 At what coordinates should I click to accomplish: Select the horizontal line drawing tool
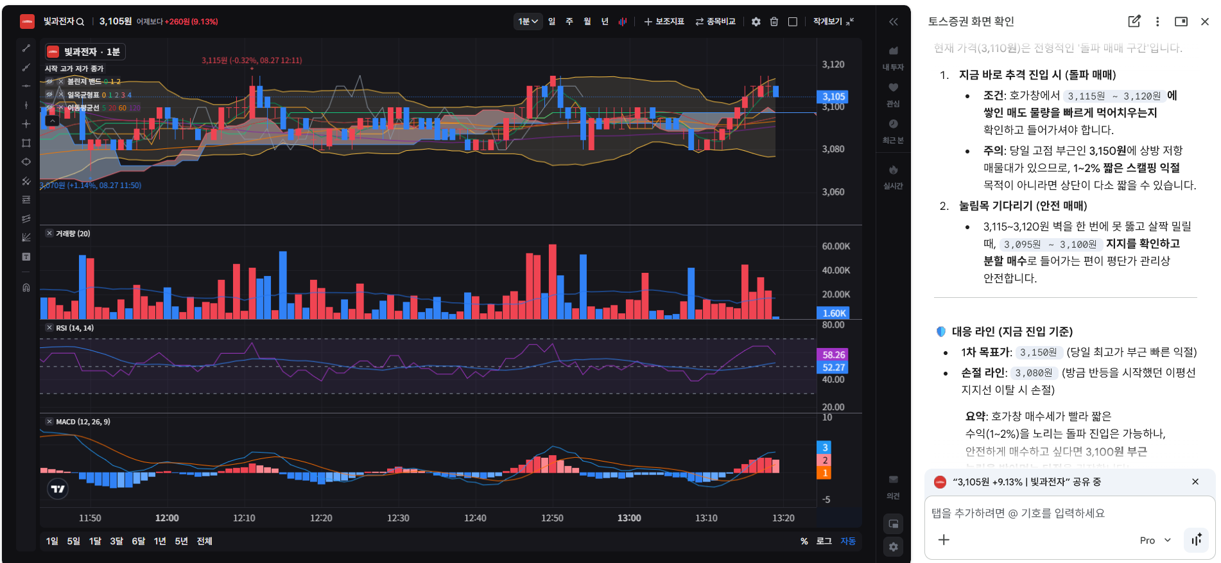click(26, 86)
